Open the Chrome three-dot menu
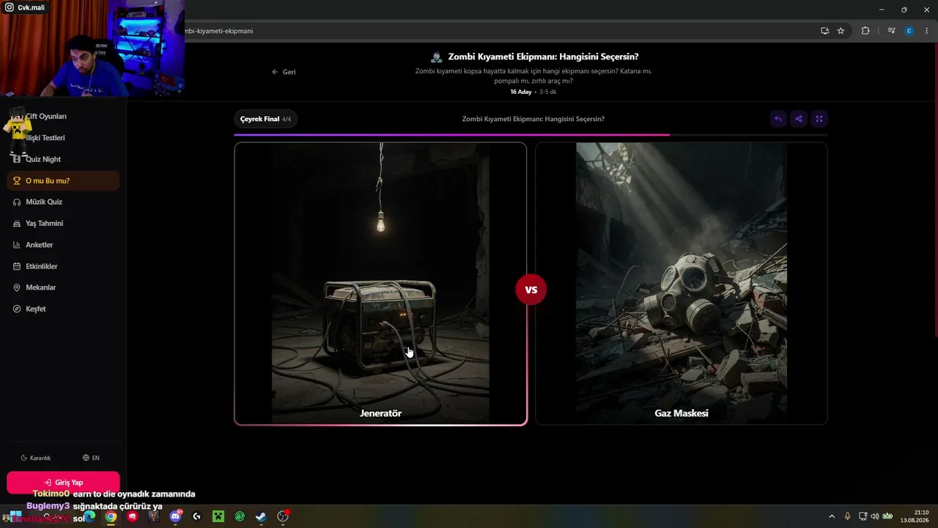Screen dimensions: 938x528 tap(927, 31)
